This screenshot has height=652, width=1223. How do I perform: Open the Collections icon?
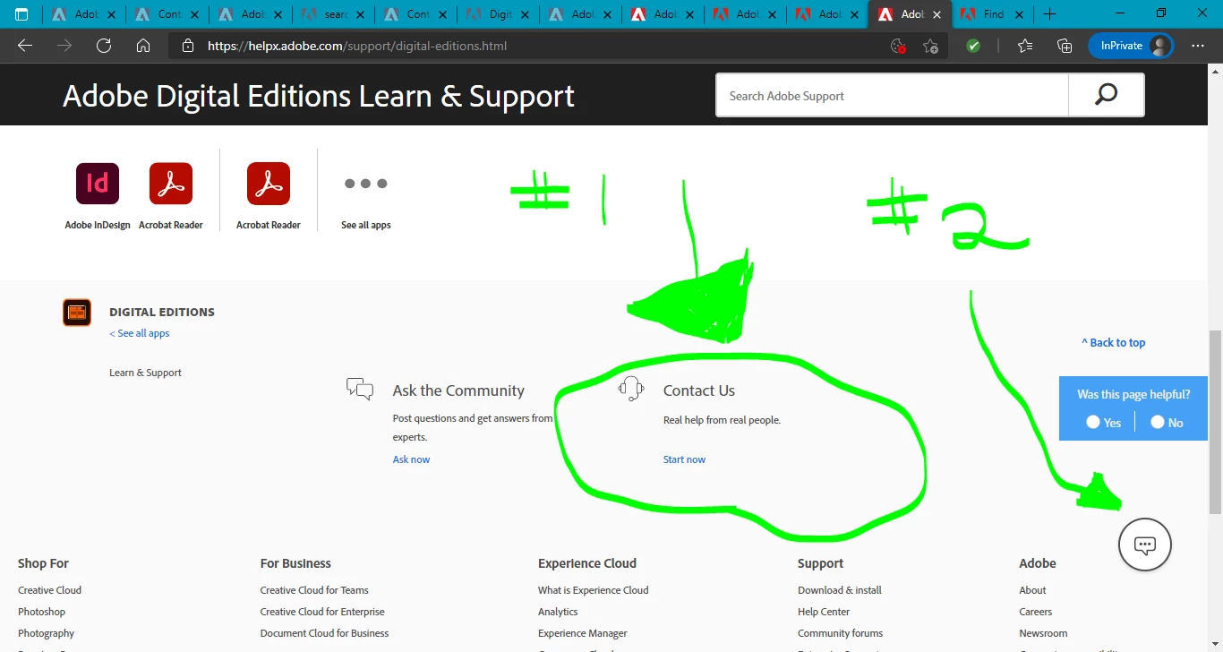point(1065,46)
